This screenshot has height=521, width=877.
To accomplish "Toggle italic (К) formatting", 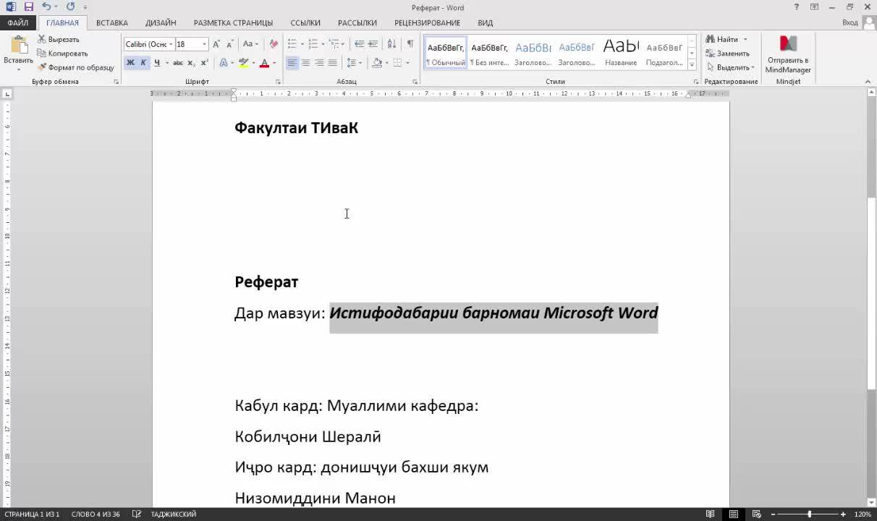I will point(143,63).
